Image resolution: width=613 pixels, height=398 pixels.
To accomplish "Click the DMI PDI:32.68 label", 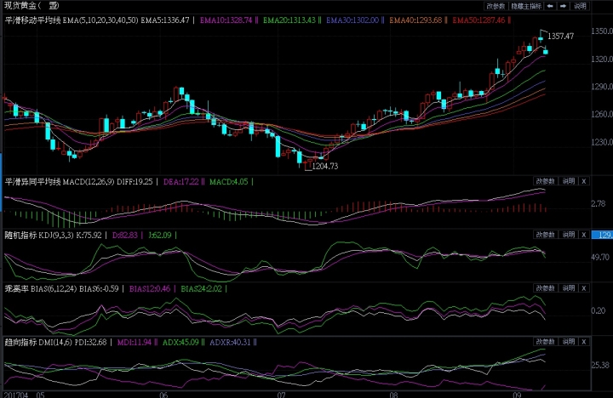I will pos(90,342).
